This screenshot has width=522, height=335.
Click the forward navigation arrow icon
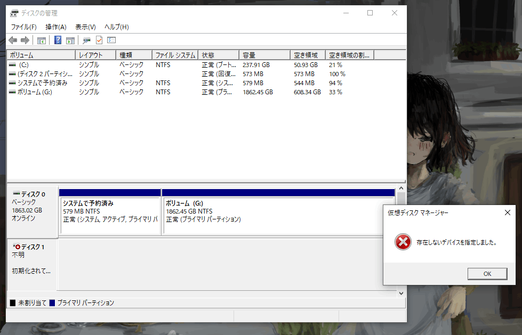24,40
